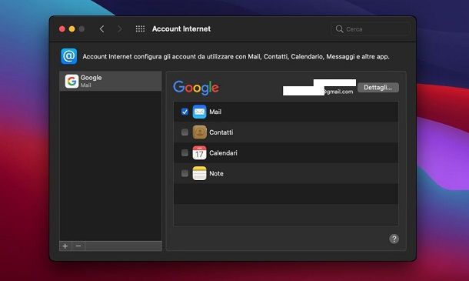The width and height of the screenshot is (469, 281).
Task: Enable the Contatti checkbox
Action: coord(185,132)
